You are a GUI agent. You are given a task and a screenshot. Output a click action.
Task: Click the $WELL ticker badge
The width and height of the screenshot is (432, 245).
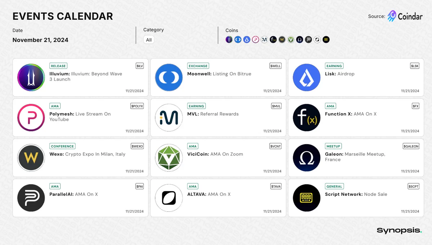(275, 66)
